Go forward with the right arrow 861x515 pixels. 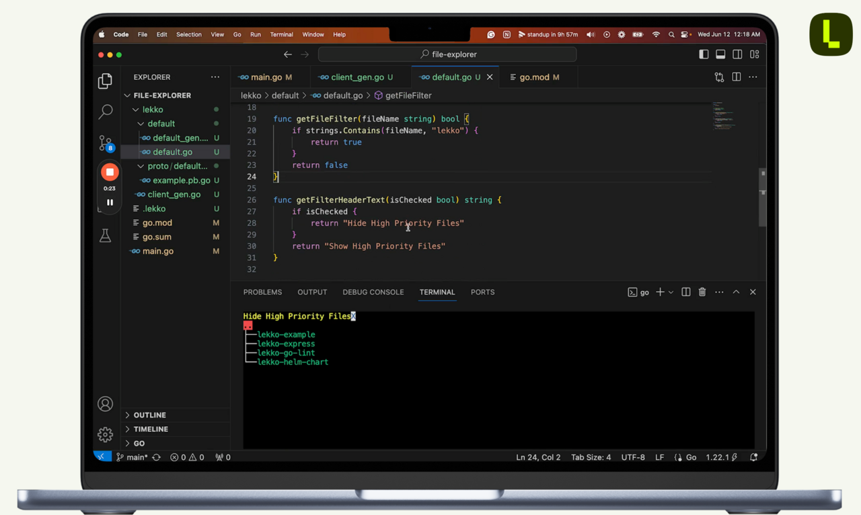pos(305,54)
